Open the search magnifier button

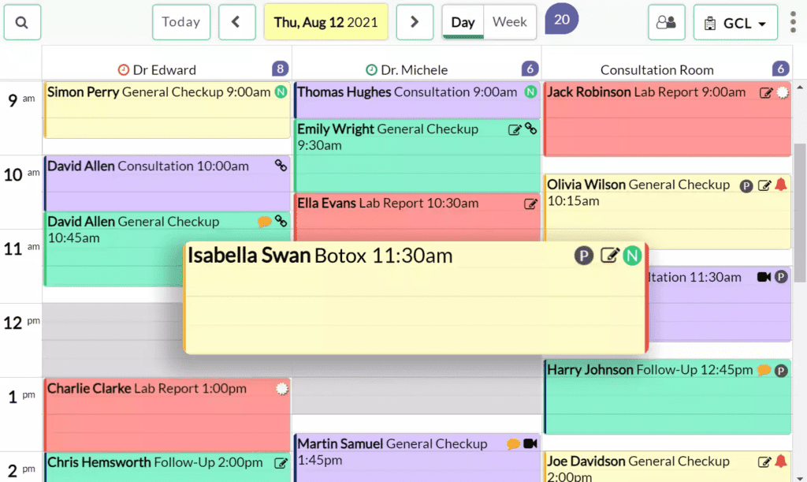[22, 22]
